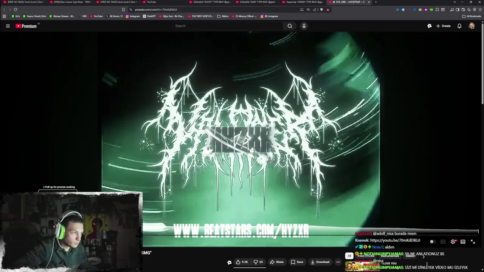Open the zoom magnifier in the address bar

click(308, 9)
